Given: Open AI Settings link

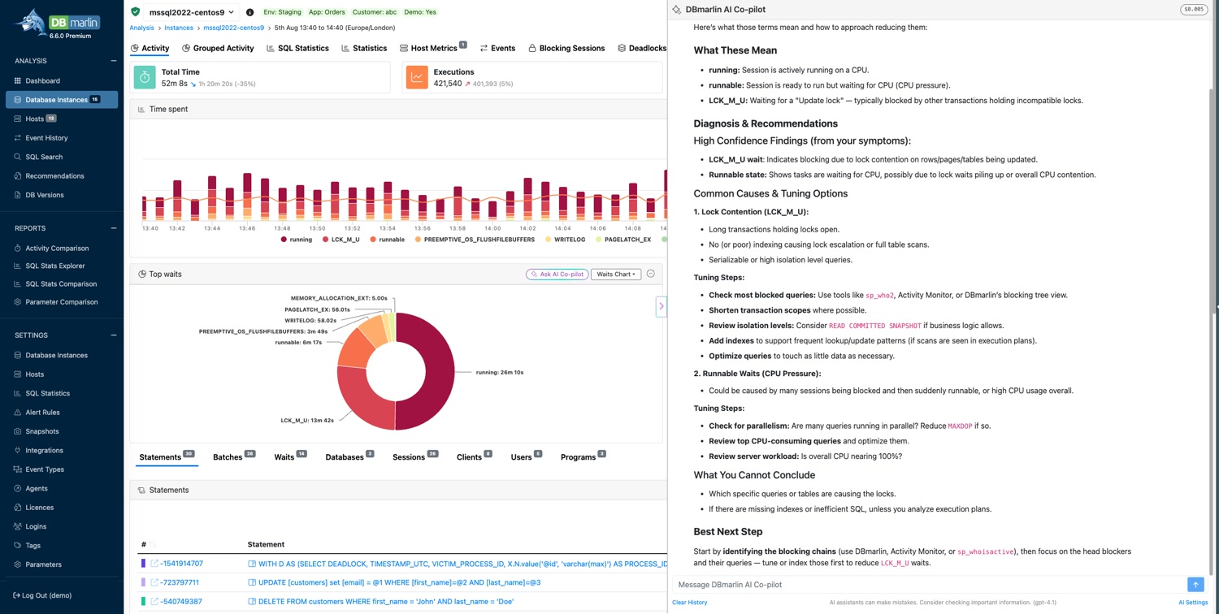Looking at the screenshot, I should (1193, 603).
